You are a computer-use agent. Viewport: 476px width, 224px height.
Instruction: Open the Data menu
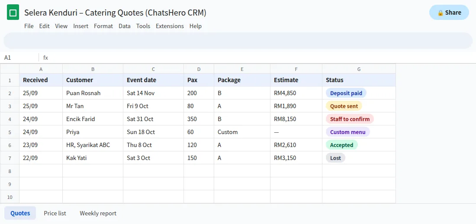(125, 26)
